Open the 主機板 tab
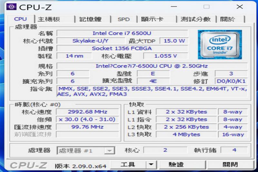Viewport: 258px width, 172px height. click(x=55, y=19)
